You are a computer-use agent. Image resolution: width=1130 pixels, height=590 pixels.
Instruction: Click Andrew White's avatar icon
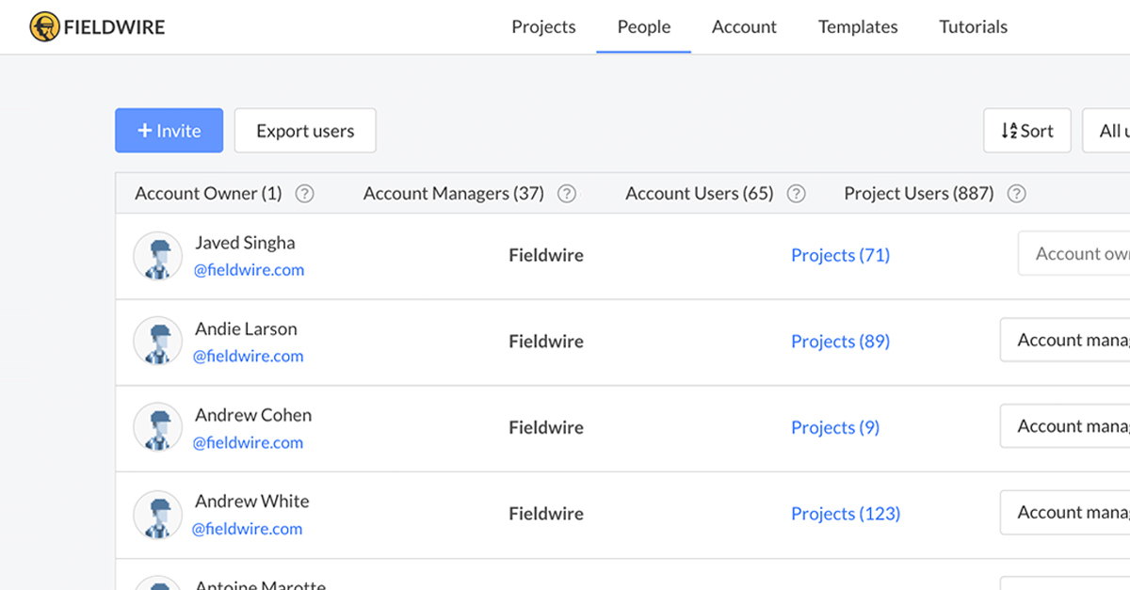[x=157, y=514]
